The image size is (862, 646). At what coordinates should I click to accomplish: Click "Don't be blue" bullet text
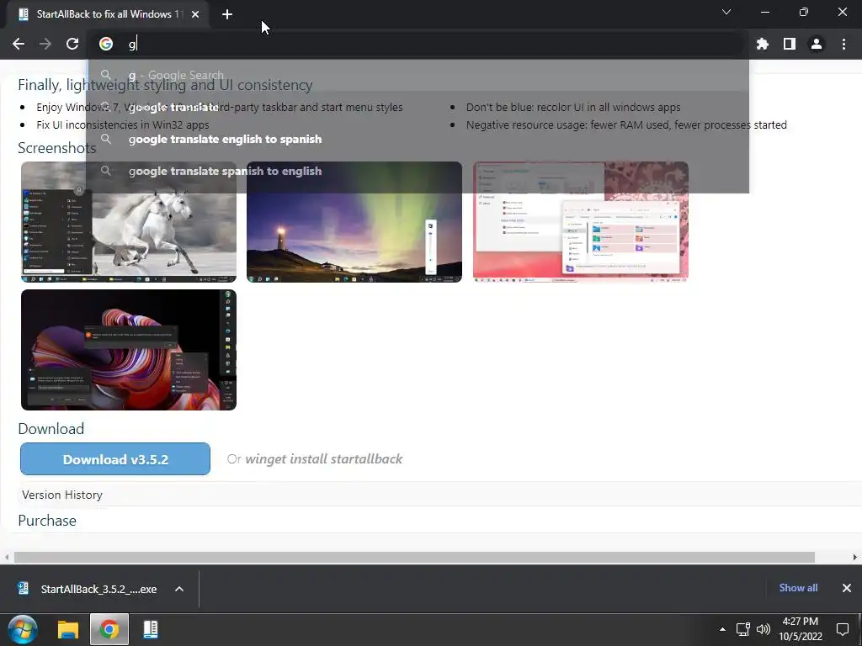click(x=573, y=108)
